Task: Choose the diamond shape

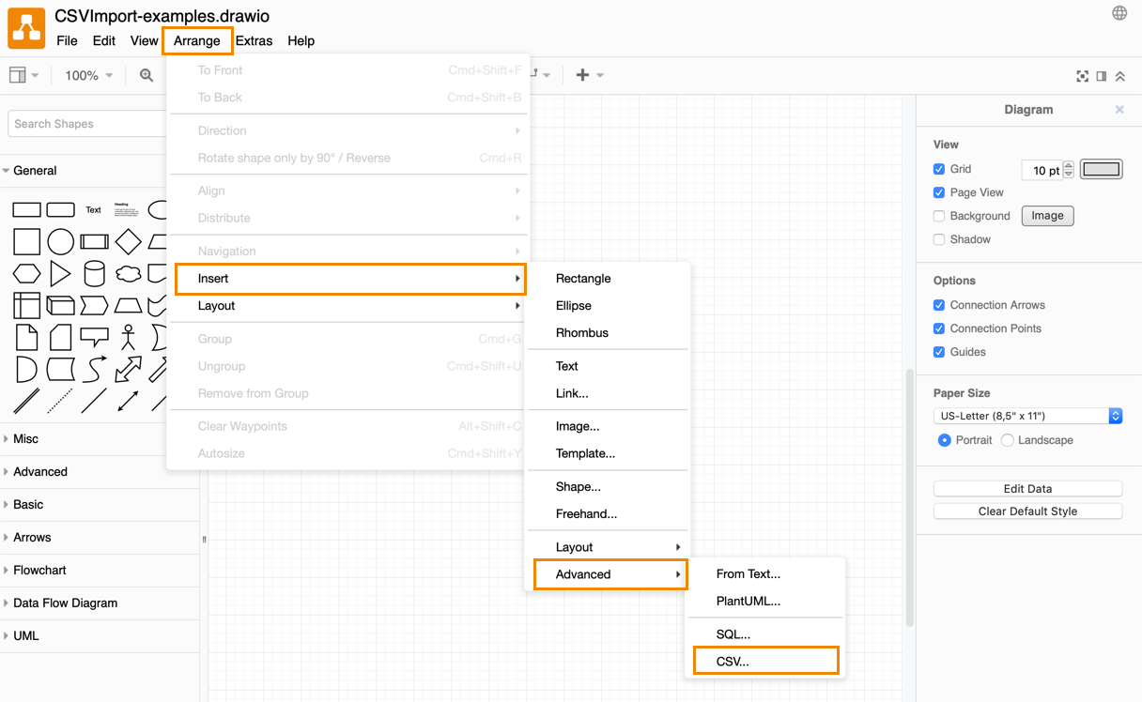Action: 128,241
